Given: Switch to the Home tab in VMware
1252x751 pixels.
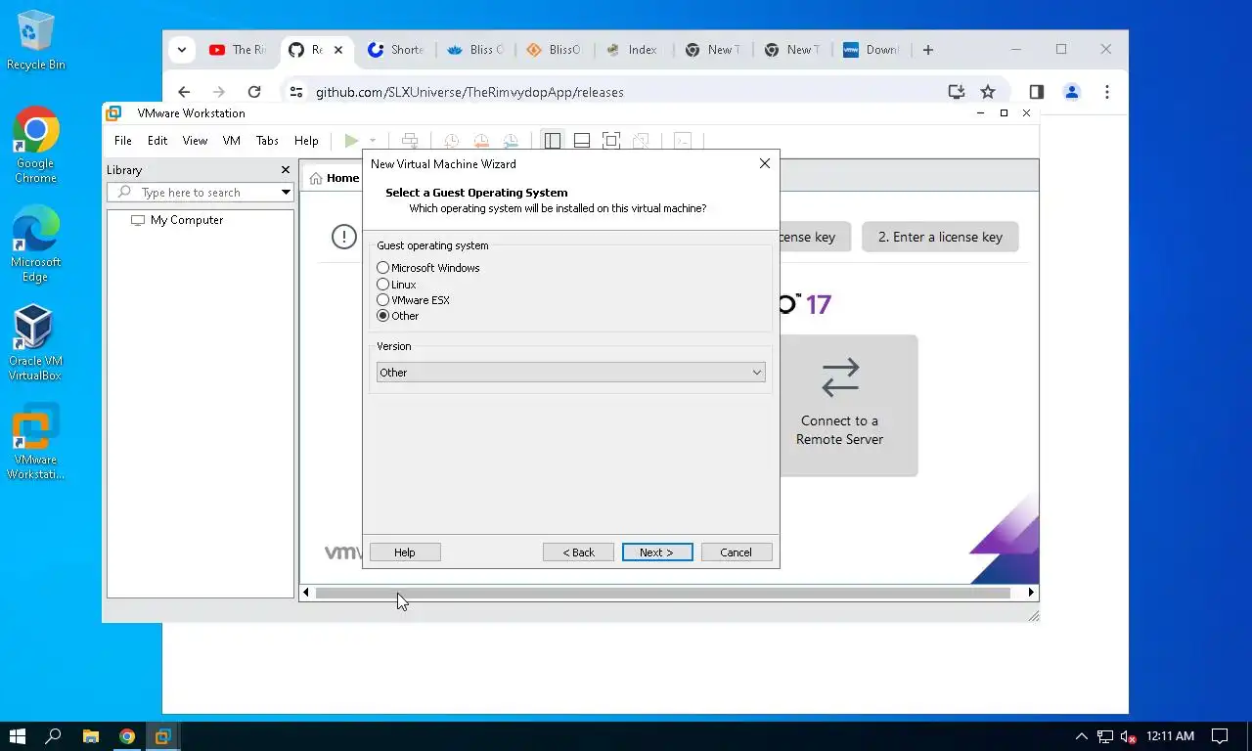Looking at the screenshot, I should click(334, 178).
